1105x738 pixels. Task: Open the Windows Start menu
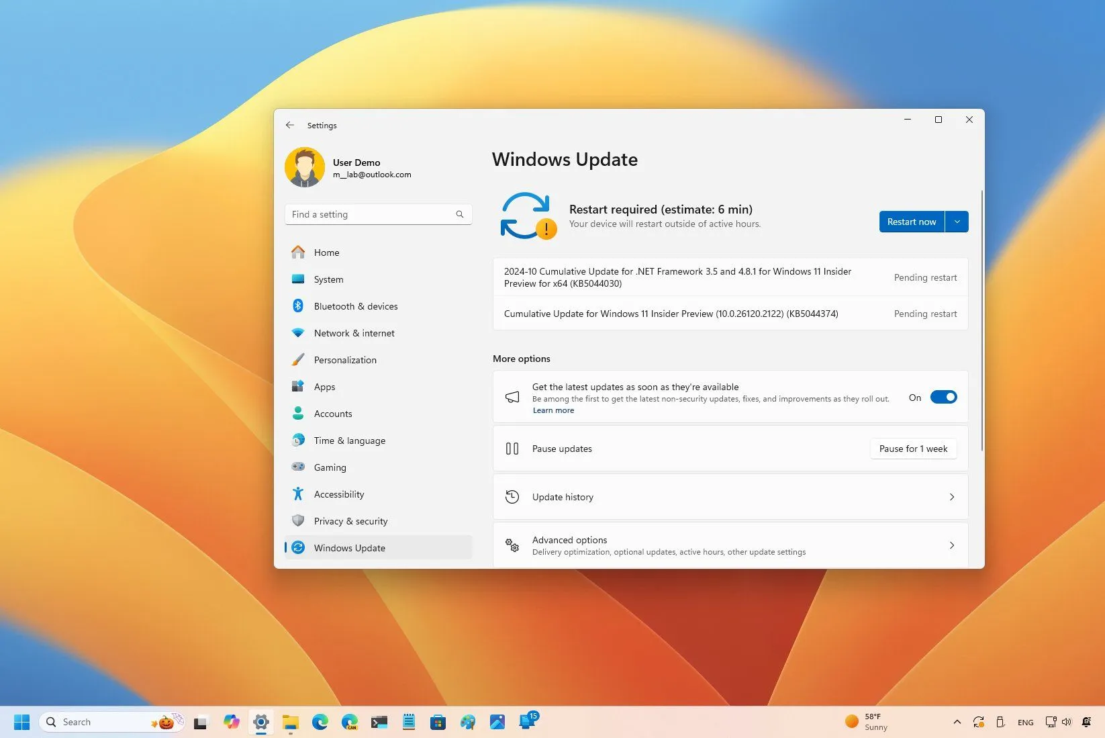(x=21, y=722)
